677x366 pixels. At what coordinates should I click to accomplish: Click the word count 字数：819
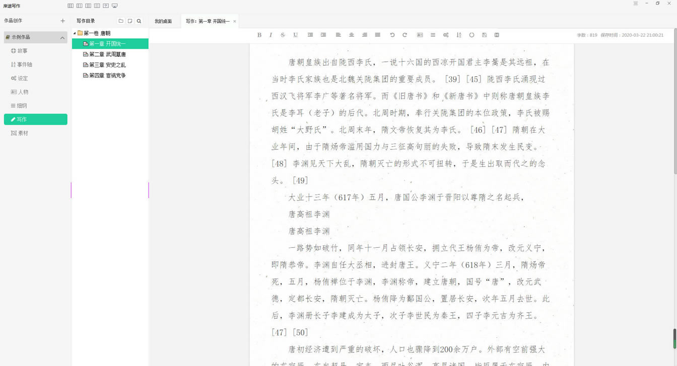click(587, 35)
